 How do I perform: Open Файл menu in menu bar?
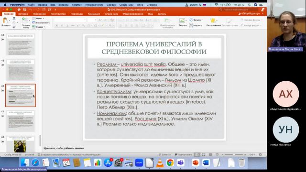(x=31, y=4)
